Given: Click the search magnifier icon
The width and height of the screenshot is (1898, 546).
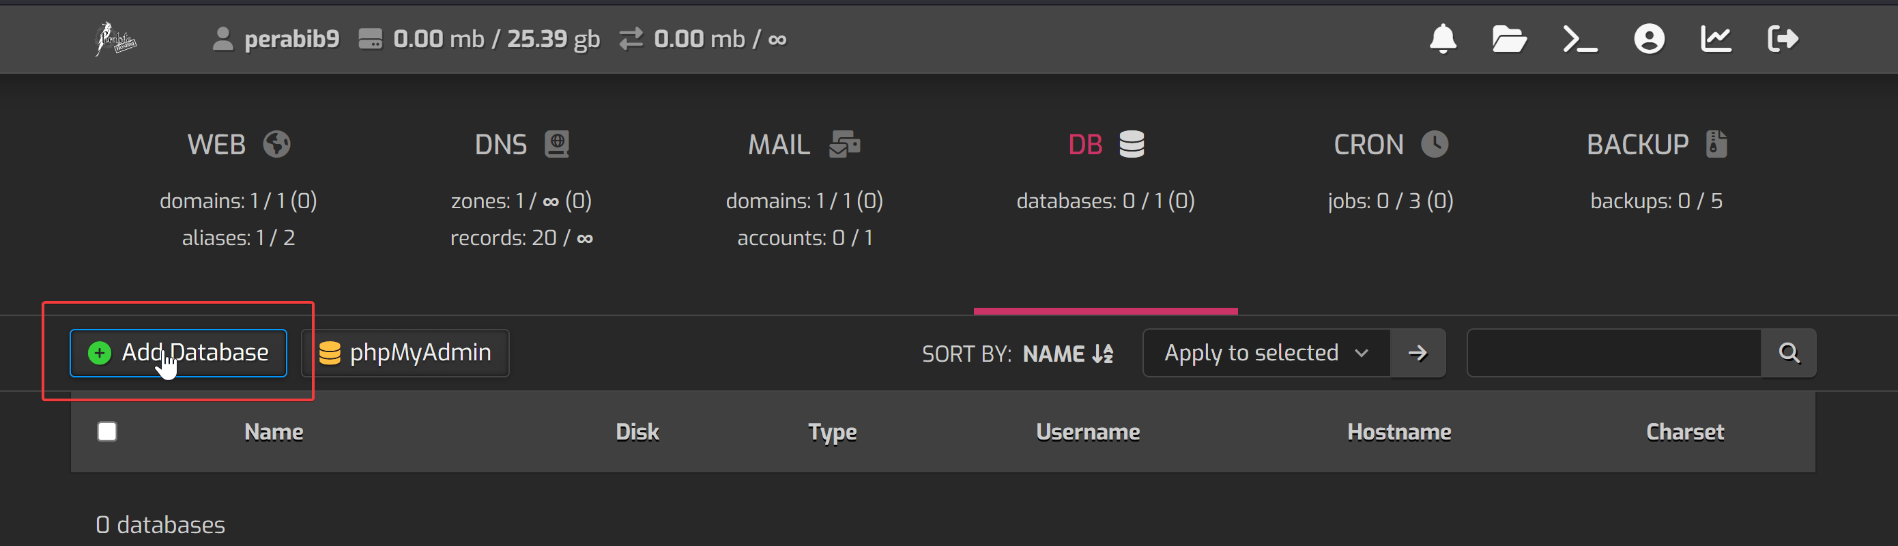Looking at the screenshot, I should coord(1788,353).
